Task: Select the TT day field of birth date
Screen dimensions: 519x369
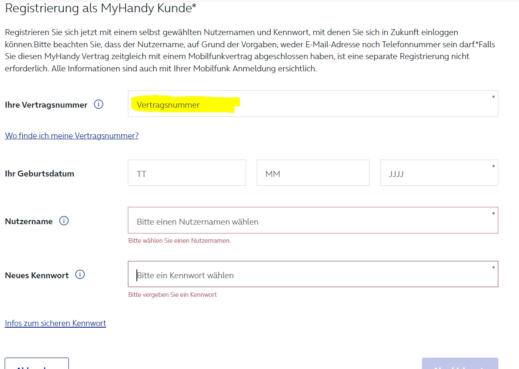Action: pyautogui.click(x=187, y=173)
